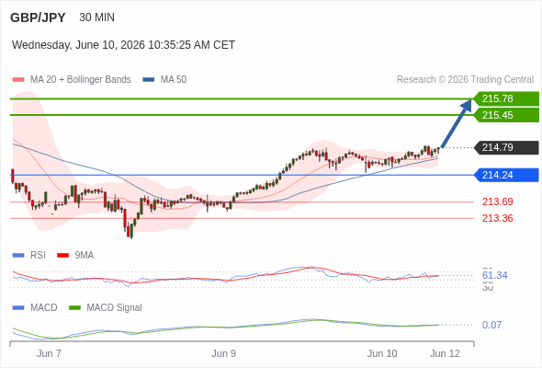Click the MA 50 legend color swatch
The width and height of the screenshot is (542, 368).
point(149,80)
